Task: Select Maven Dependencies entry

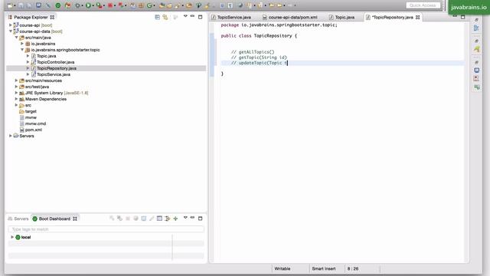Action: (x=46, y=99)
